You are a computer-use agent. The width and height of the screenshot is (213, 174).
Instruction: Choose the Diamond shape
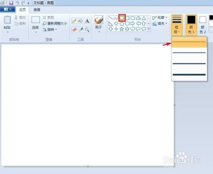pyautogui.click(x=116, y=23)
